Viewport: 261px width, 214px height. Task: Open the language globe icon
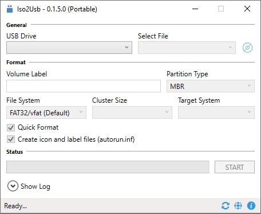click(x=238, y=206)
